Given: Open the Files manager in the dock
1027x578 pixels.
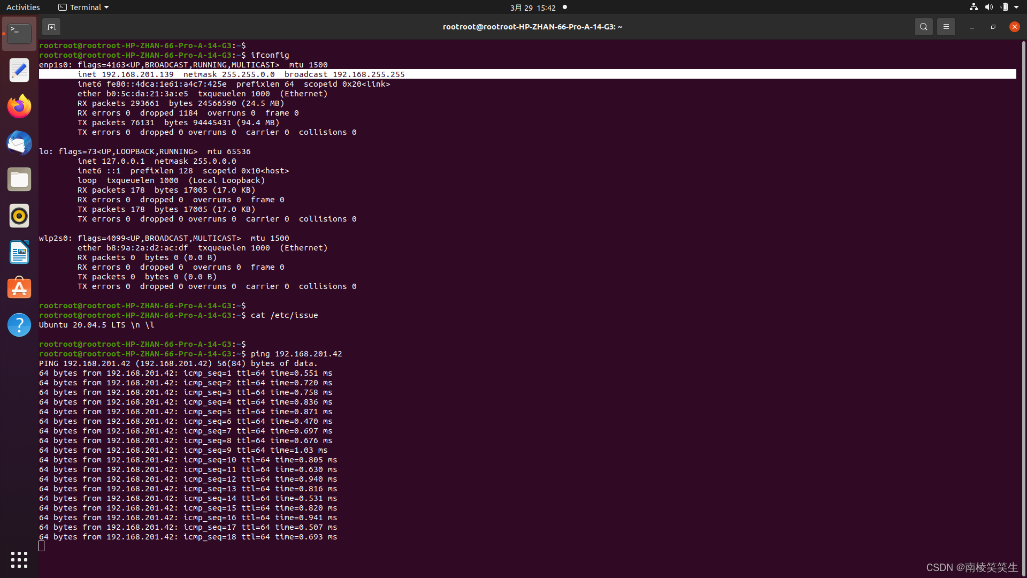Looking at the screenshot, I should coord(19,179).
